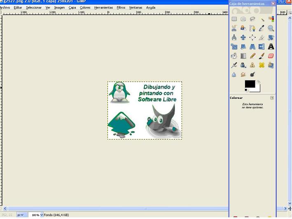The height and width of the screenshot is (219, 292).
Task: Open the Ayuda menu
Action: (151, 8)
